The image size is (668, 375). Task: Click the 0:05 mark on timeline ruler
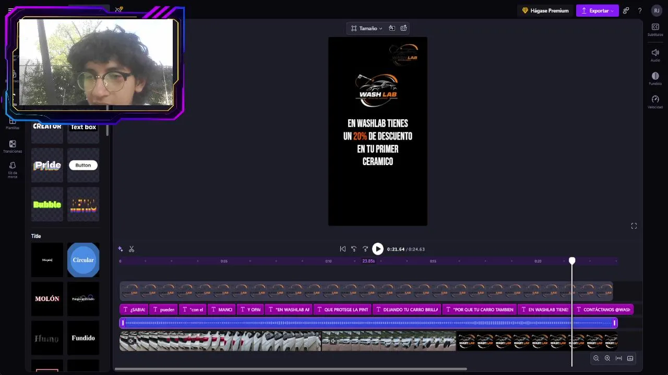click(224, 261)
